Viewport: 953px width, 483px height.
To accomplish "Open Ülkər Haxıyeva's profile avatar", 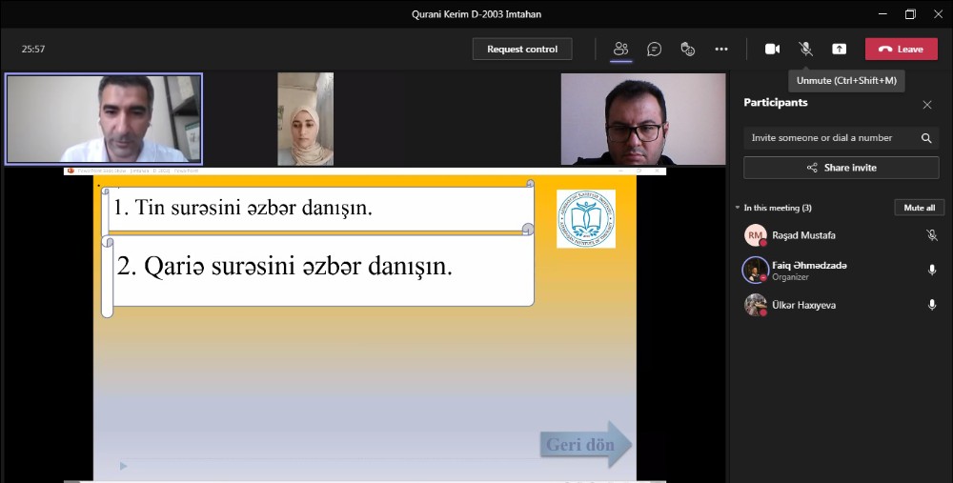I will click(756, 305).
